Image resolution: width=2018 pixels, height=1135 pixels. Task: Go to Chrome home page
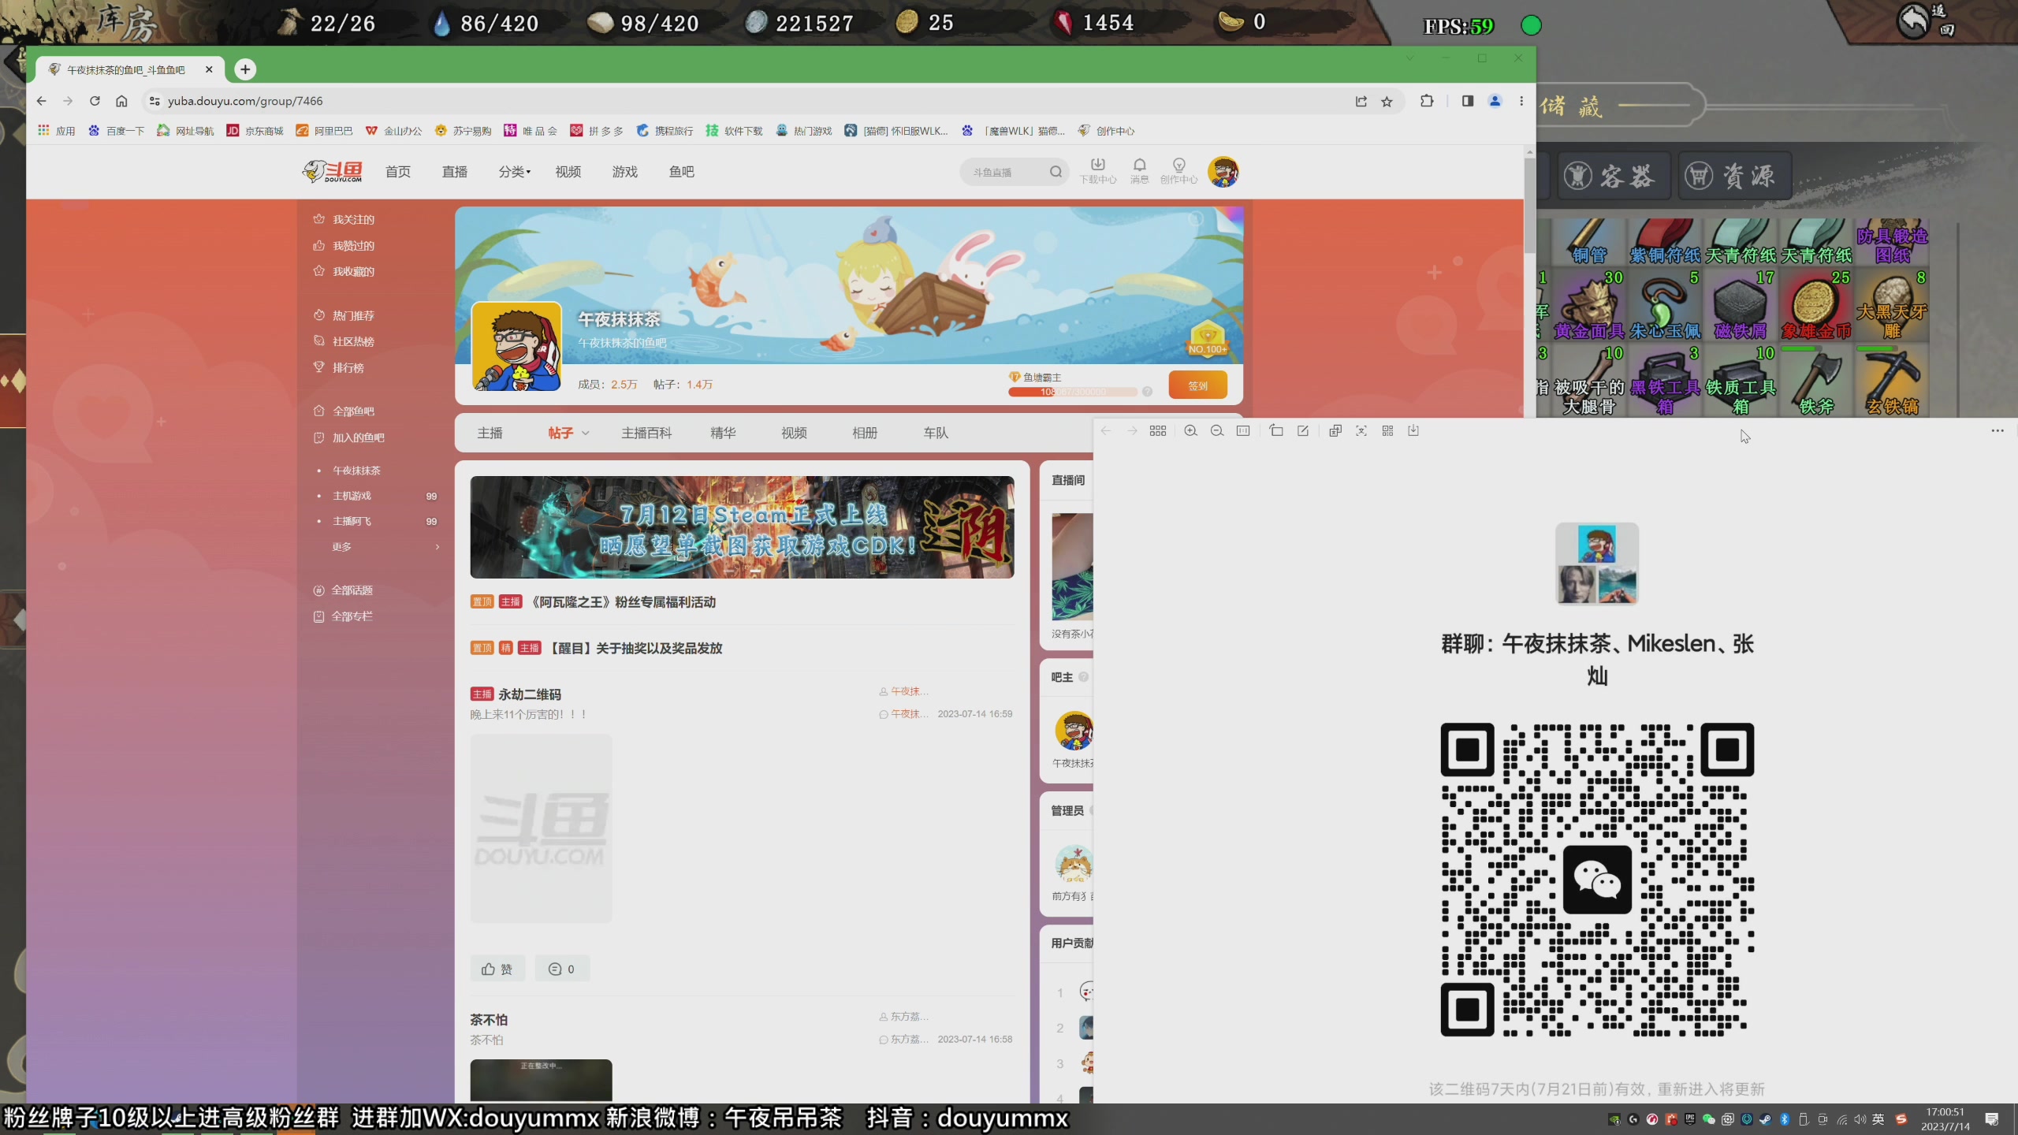(121, 101)
